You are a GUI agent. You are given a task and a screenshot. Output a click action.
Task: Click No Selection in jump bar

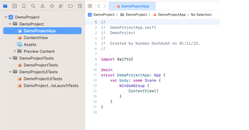click(201, 15)
